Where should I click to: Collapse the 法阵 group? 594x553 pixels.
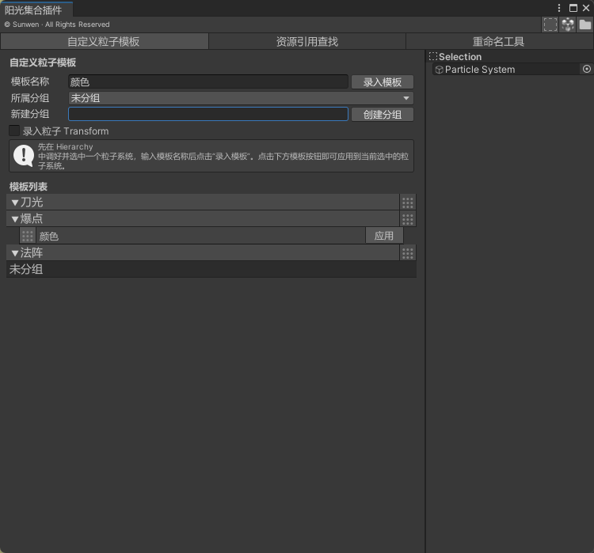point(15,253)
